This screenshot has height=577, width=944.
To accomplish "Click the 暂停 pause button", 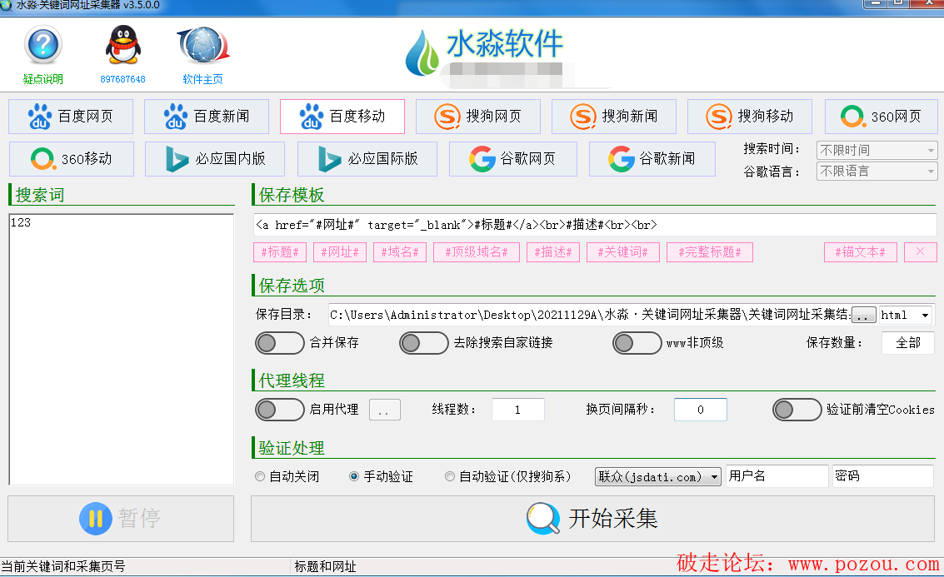I will (x=121, y=519).
